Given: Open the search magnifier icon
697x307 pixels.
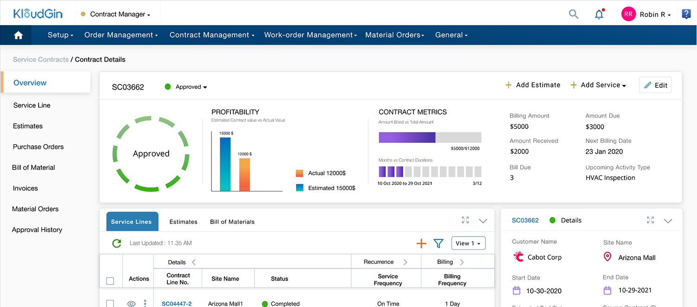Looking at the screenshot, I should 573,14.
